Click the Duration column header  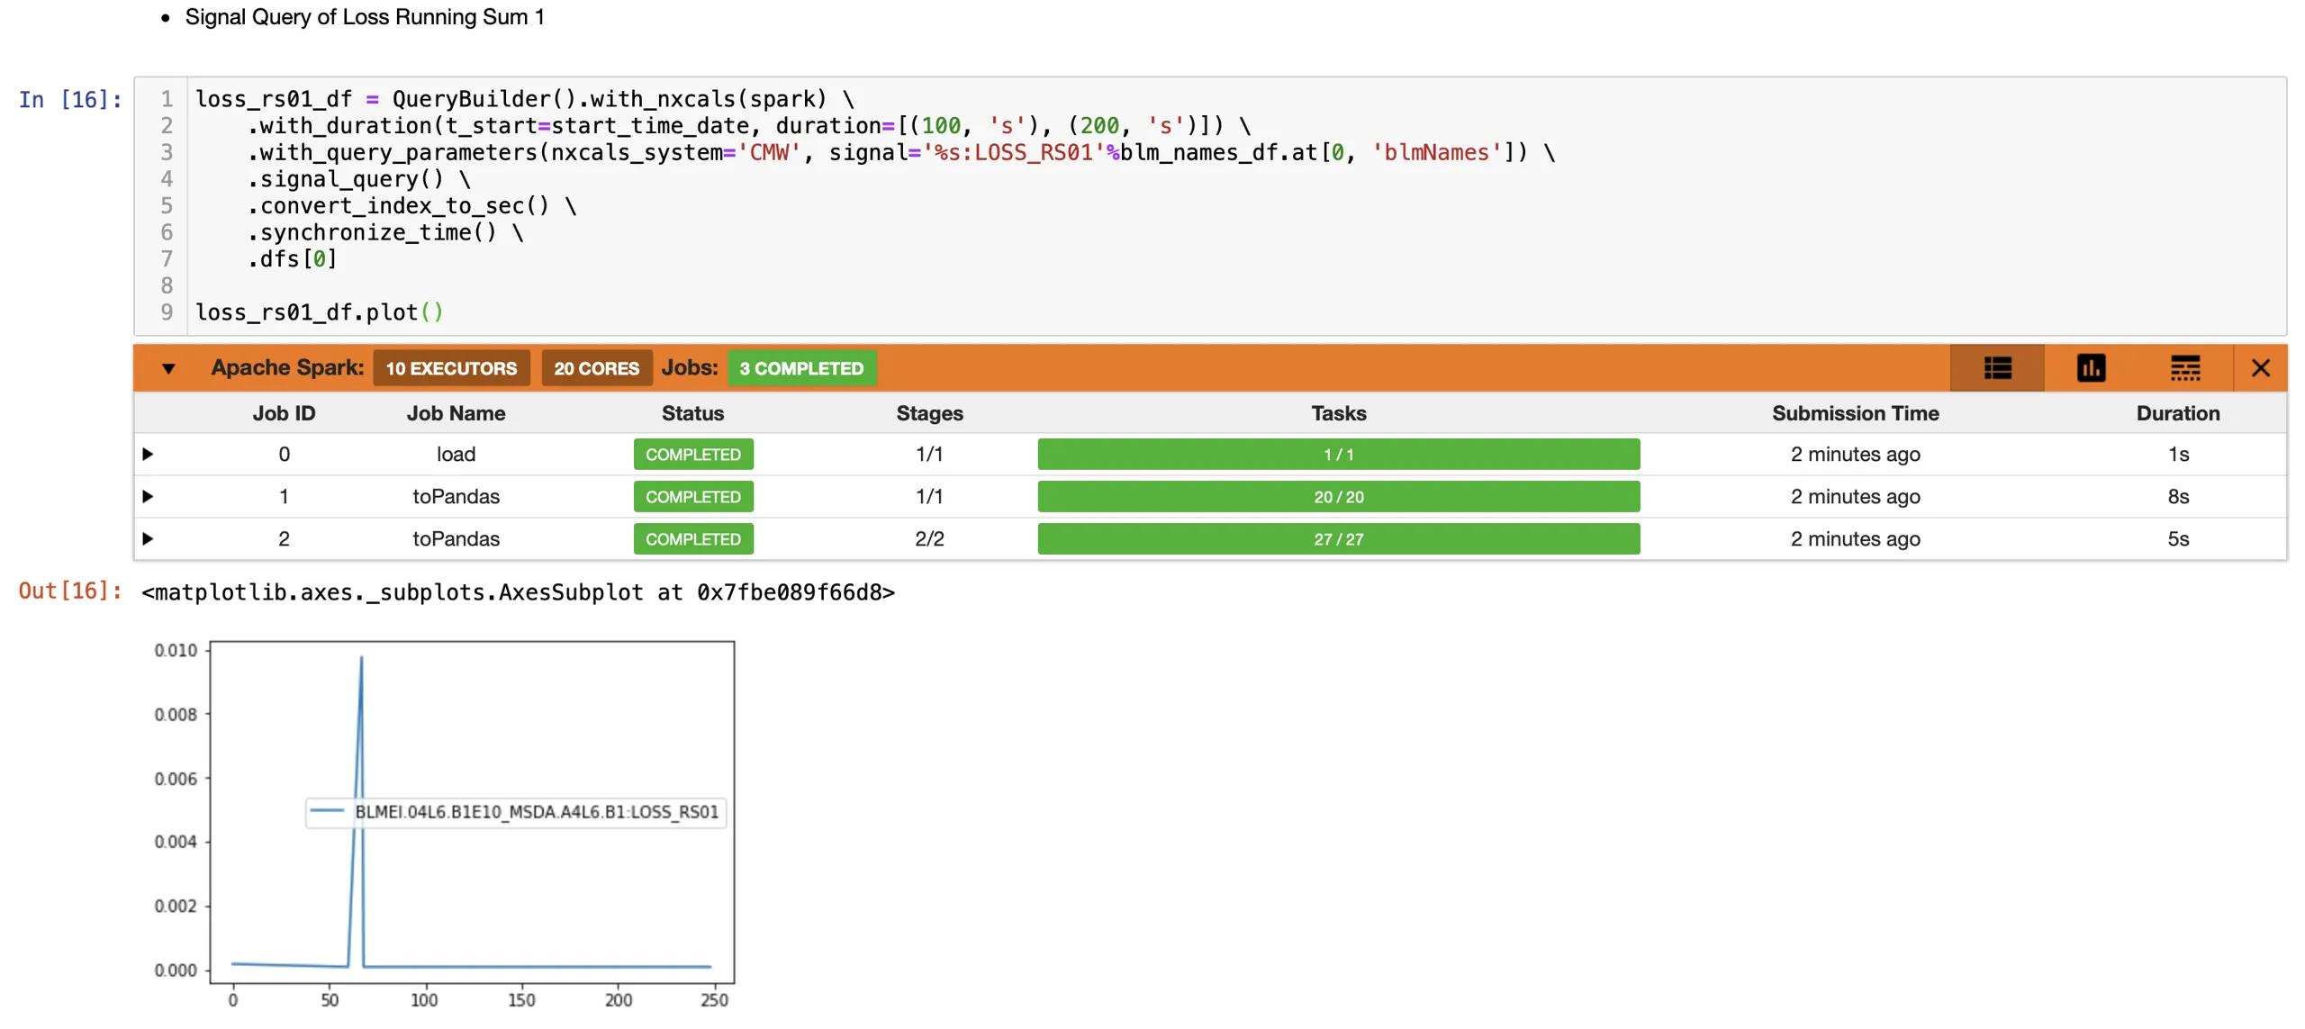[2177, 412]
